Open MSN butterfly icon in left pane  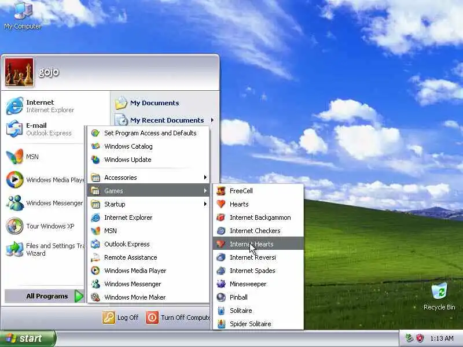click(x=14, y=156)
